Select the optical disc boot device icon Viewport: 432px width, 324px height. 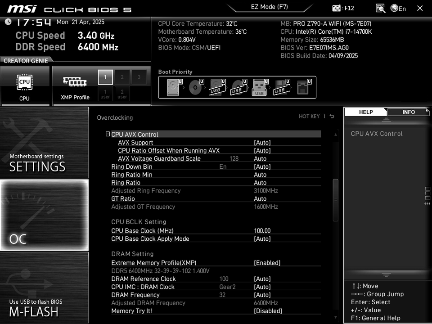[196, 87]
